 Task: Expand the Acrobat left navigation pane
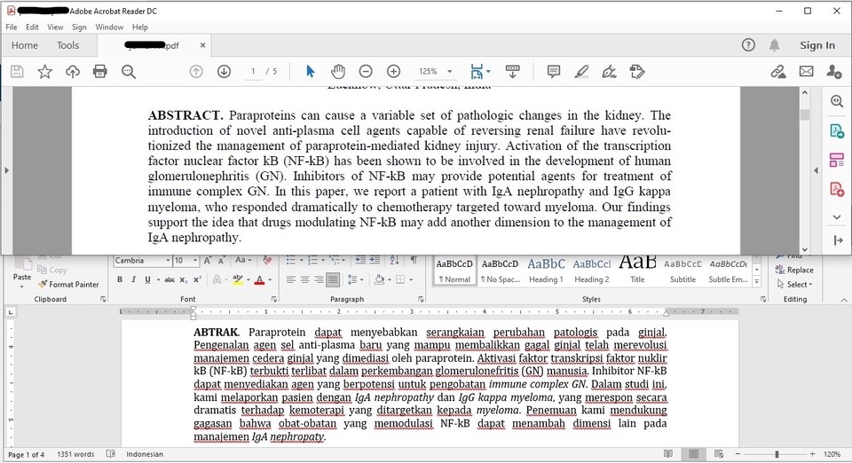(6, 170)
